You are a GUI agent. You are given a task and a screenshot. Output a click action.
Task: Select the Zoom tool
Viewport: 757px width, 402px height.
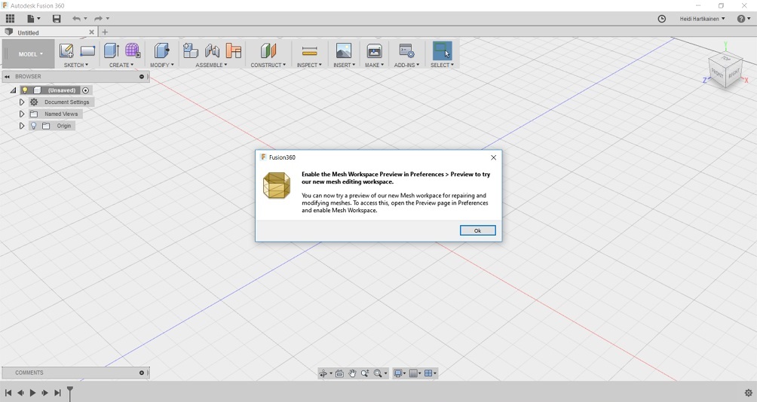click(x=365, y=373)
